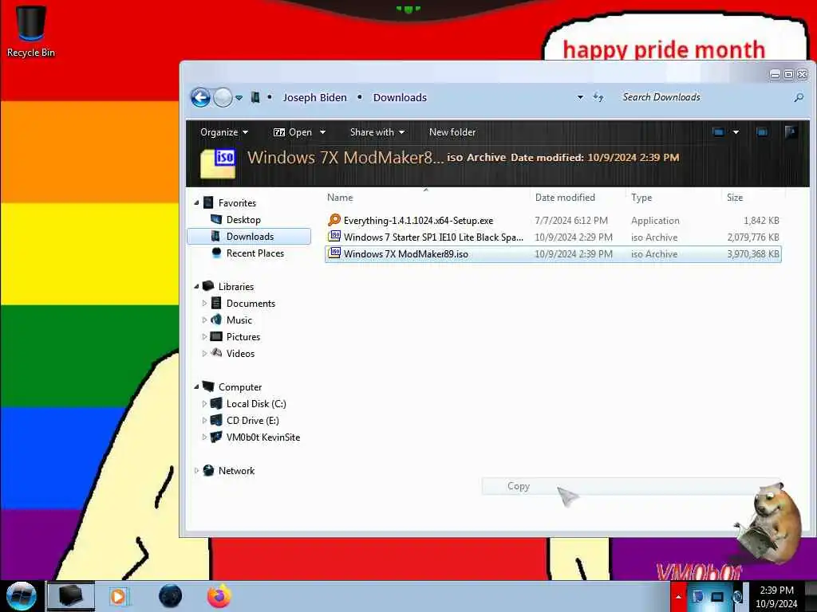Expand the Network node
The height and width of the screenshot is (612, 817).
(x=196, y=470)
